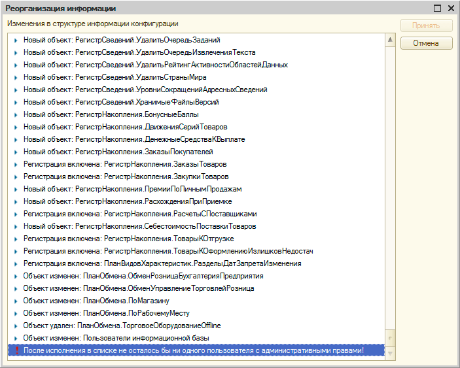Expand the УдалитьОчередьЗаданий entry arrow
460x368 pixels.
coord(16,41)
